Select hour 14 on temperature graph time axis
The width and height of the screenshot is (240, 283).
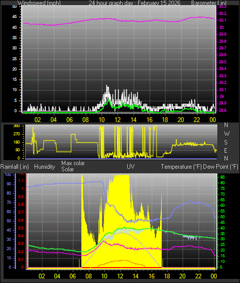point(135,276)
